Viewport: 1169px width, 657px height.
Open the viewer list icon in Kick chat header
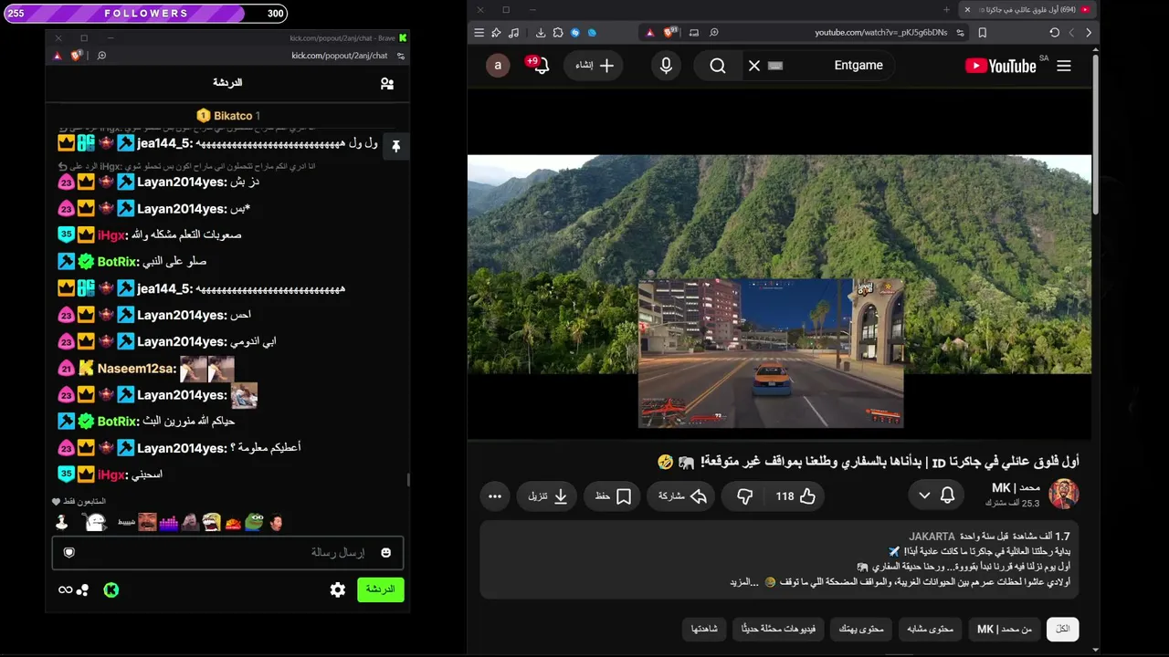click(x=387, y=83)
